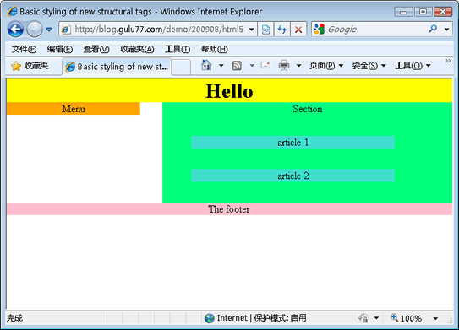Expand the Print options dropdown arrow
The width and height of the screenshot is (459, 330).
tap(298, 66)
